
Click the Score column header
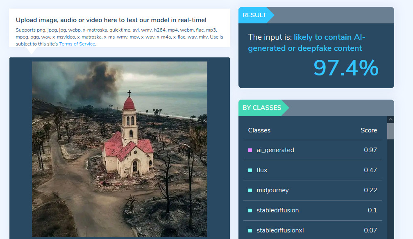369,130
